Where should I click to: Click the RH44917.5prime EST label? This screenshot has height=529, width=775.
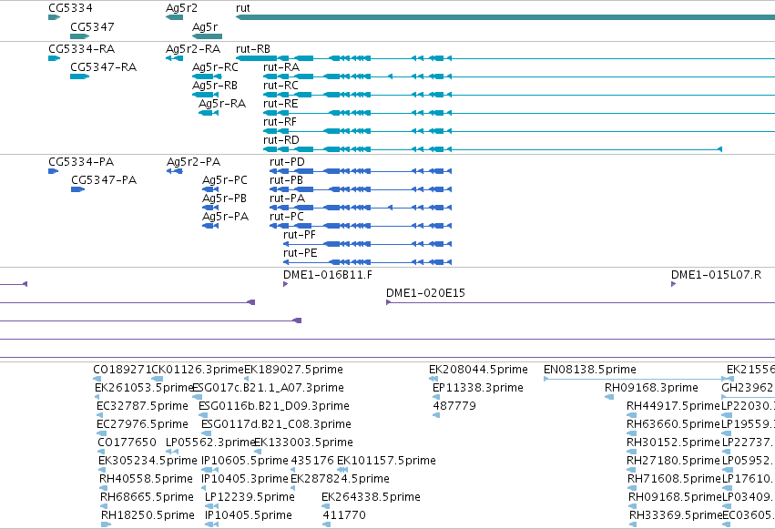(673, 406)
